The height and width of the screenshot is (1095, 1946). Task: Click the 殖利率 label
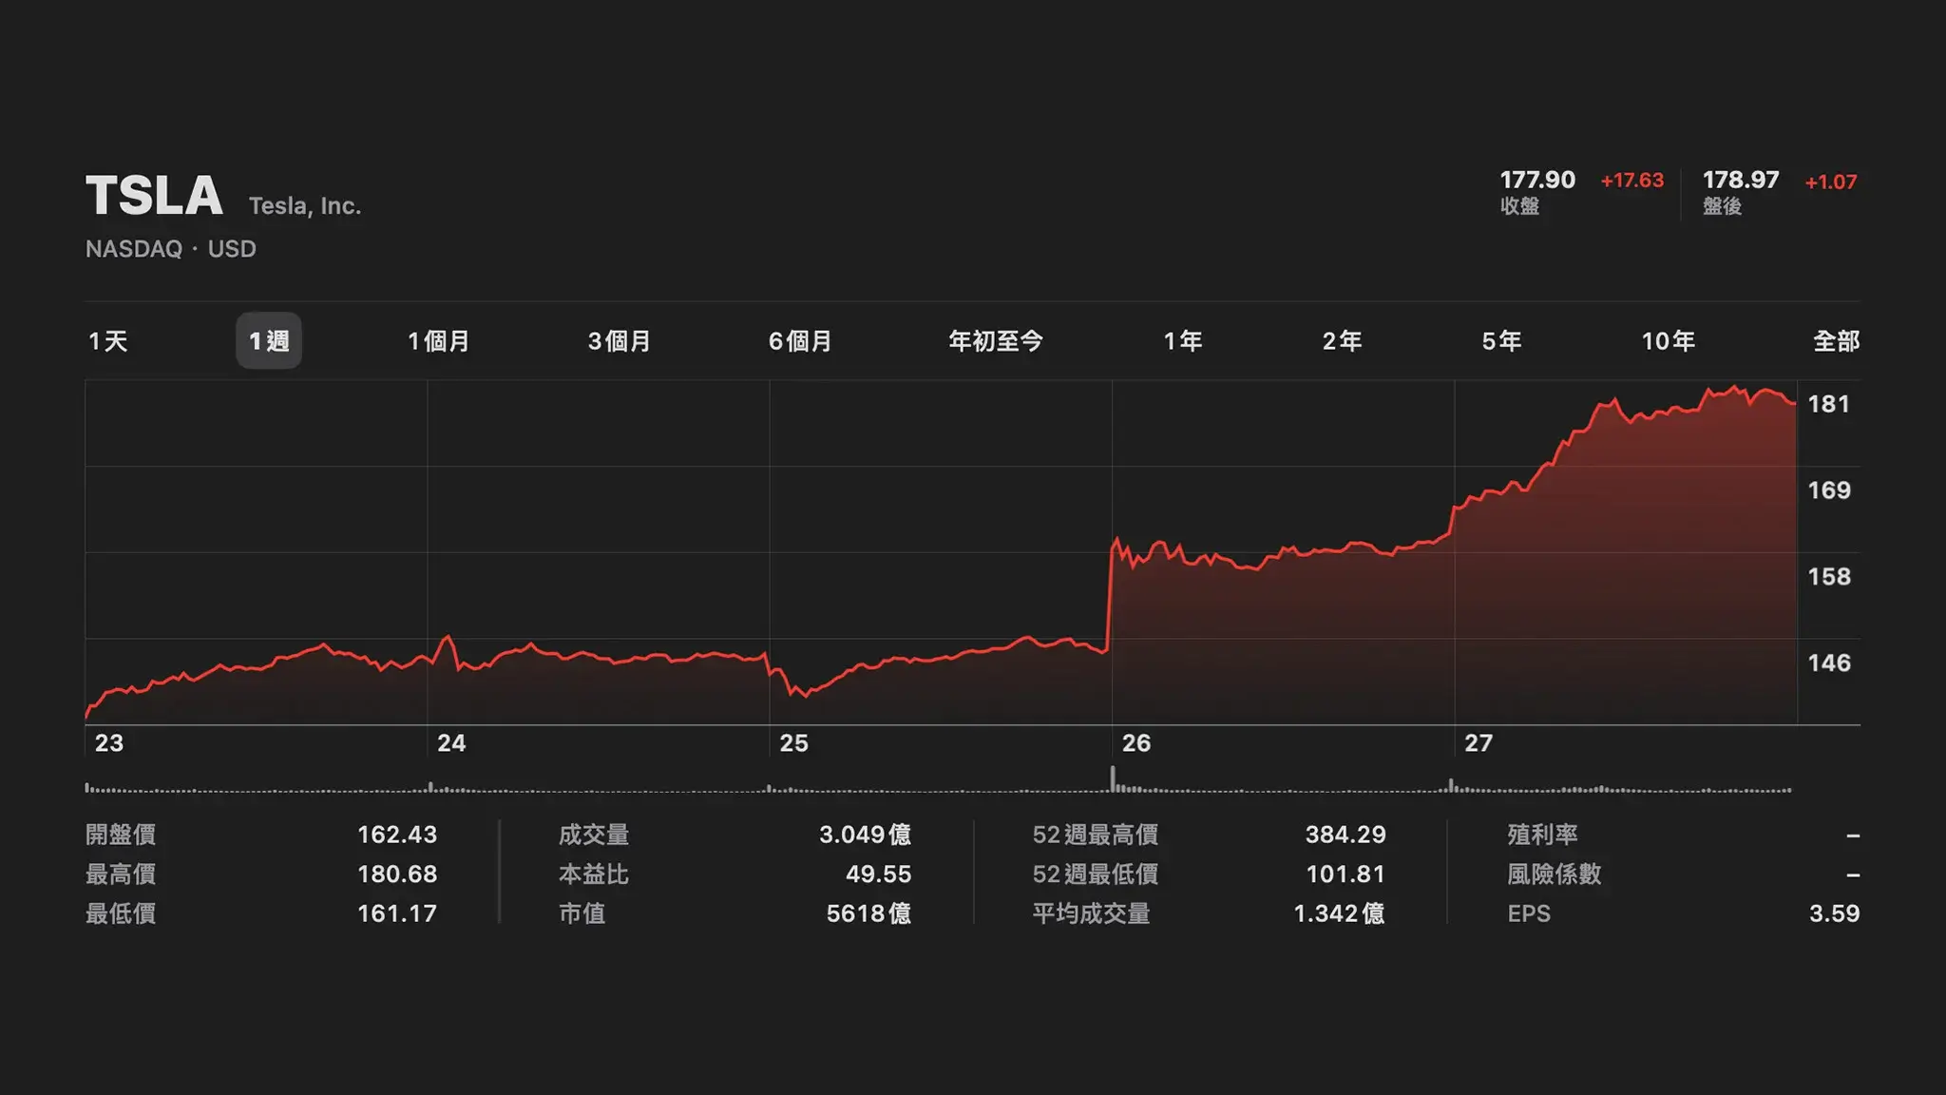(x=1542, y=835)
